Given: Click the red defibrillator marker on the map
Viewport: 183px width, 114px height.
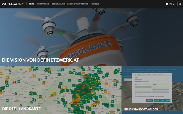Looking at the screenshot, I should 14,82.
